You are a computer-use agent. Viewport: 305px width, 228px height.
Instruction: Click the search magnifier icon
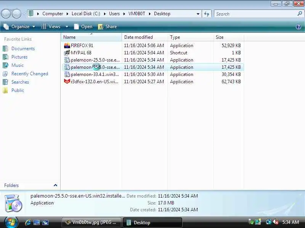click(300, 14)
